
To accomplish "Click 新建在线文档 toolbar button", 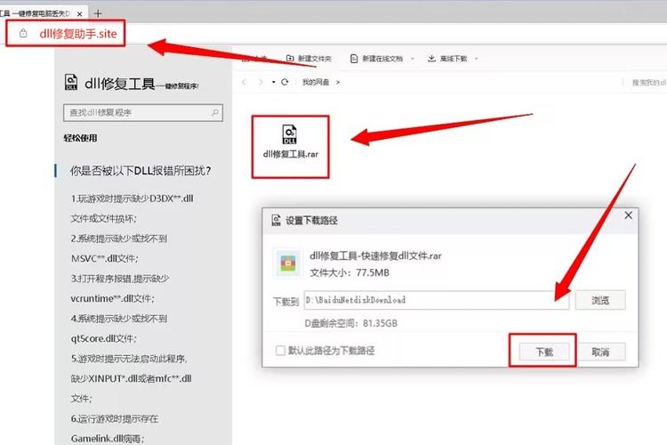I will [x=377, y=59].
